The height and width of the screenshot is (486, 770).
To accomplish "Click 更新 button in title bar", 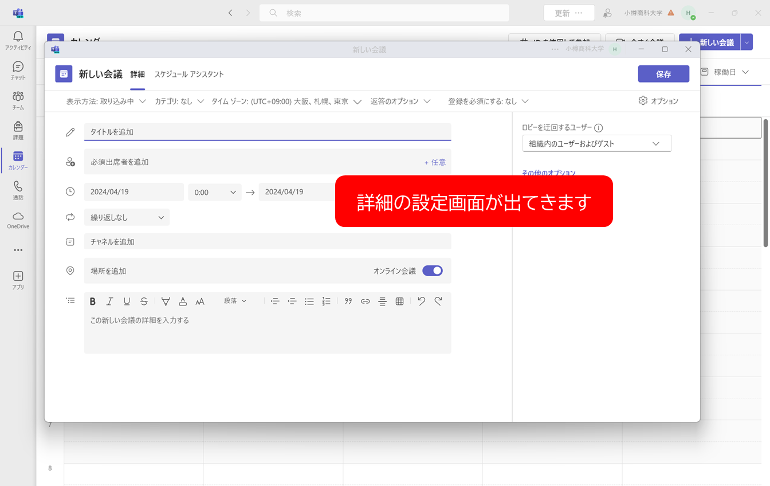I will pos(569,13).
